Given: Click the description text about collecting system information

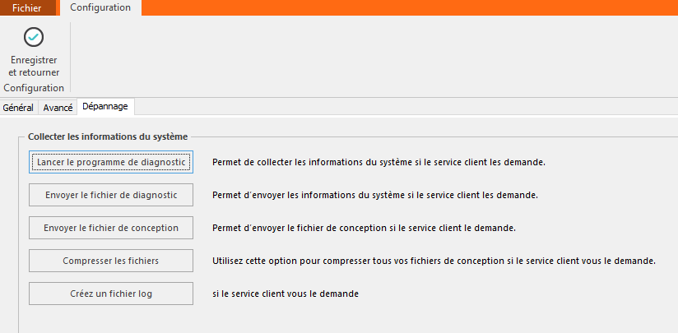Looking at the screenshot, I should (x=378, y=163).
